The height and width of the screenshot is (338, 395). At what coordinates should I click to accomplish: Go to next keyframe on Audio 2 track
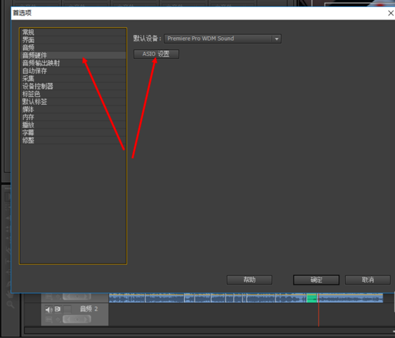coord(86,319)
